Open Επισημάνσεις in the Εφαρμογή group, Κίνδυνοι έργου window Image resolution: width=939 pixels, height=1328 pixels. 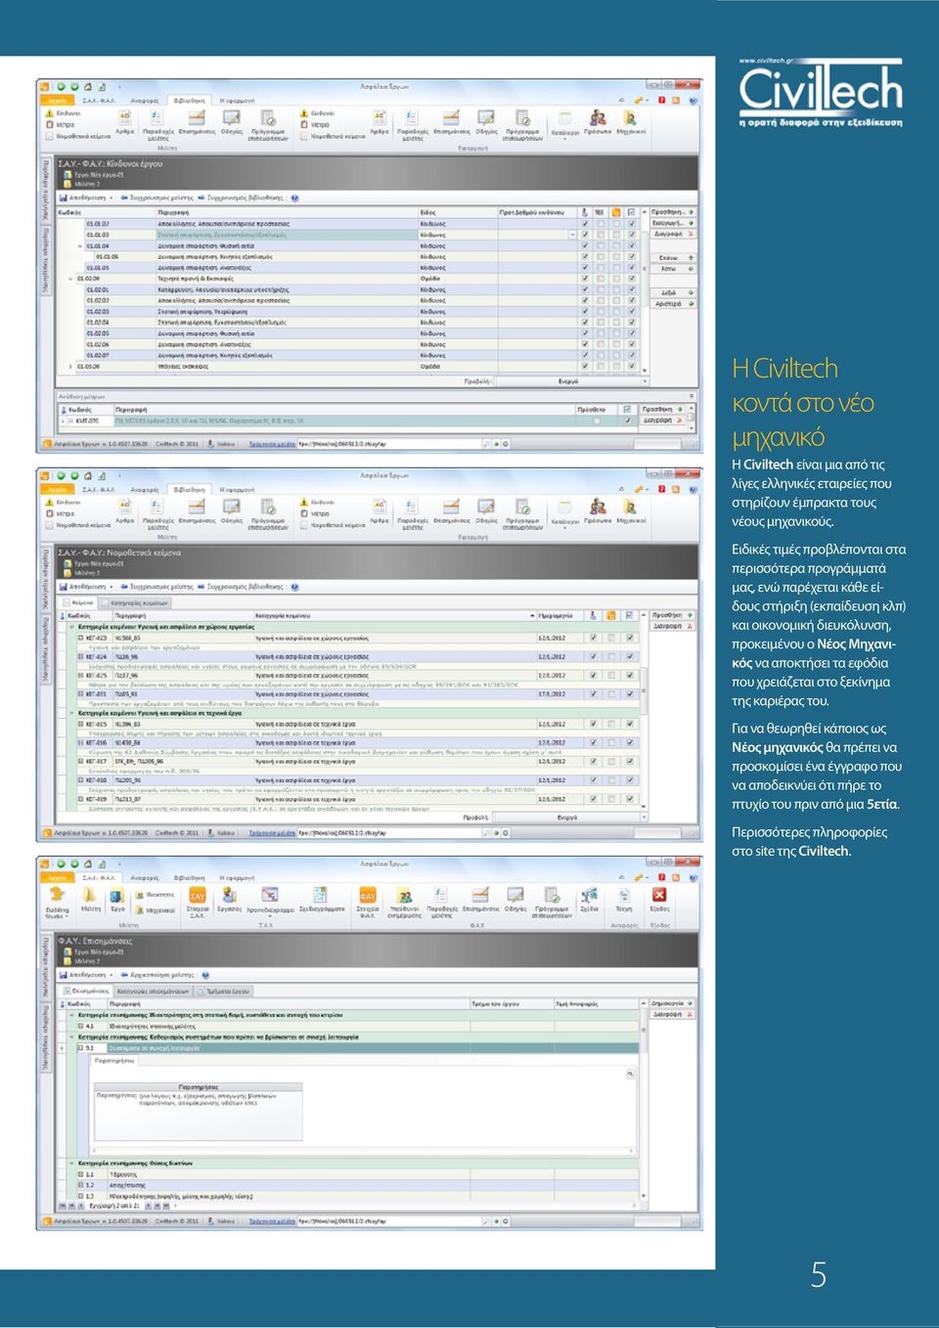[451, 122]
